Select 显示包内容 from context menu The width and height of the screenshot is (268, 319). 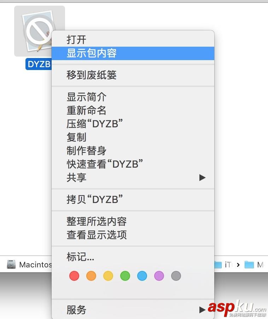(x=92, y=53)
